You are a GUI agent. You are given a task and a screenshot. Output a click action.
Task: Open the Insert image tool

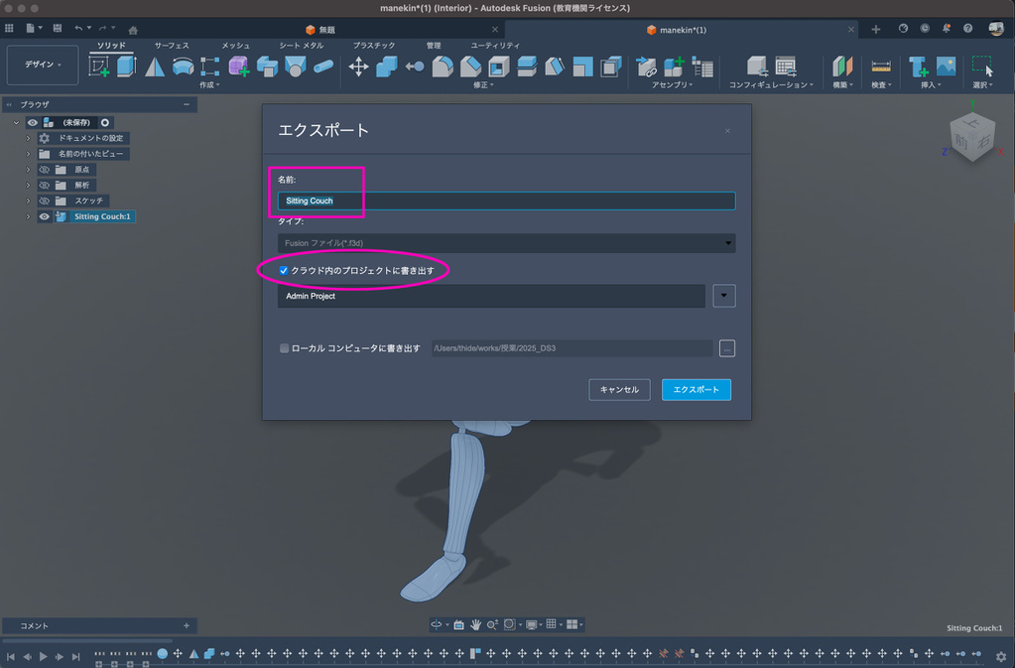click(x=946, y=67)
